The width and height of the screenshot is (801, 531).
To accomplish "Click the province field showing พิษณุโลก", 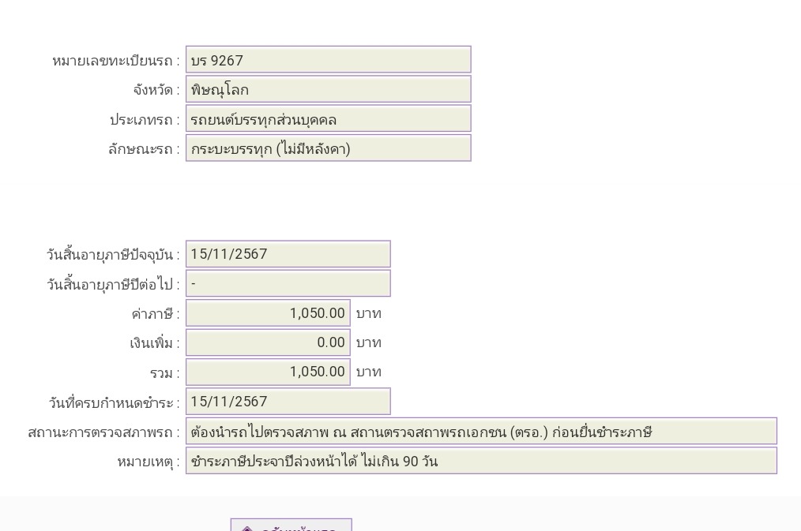I will pos(328,89).
